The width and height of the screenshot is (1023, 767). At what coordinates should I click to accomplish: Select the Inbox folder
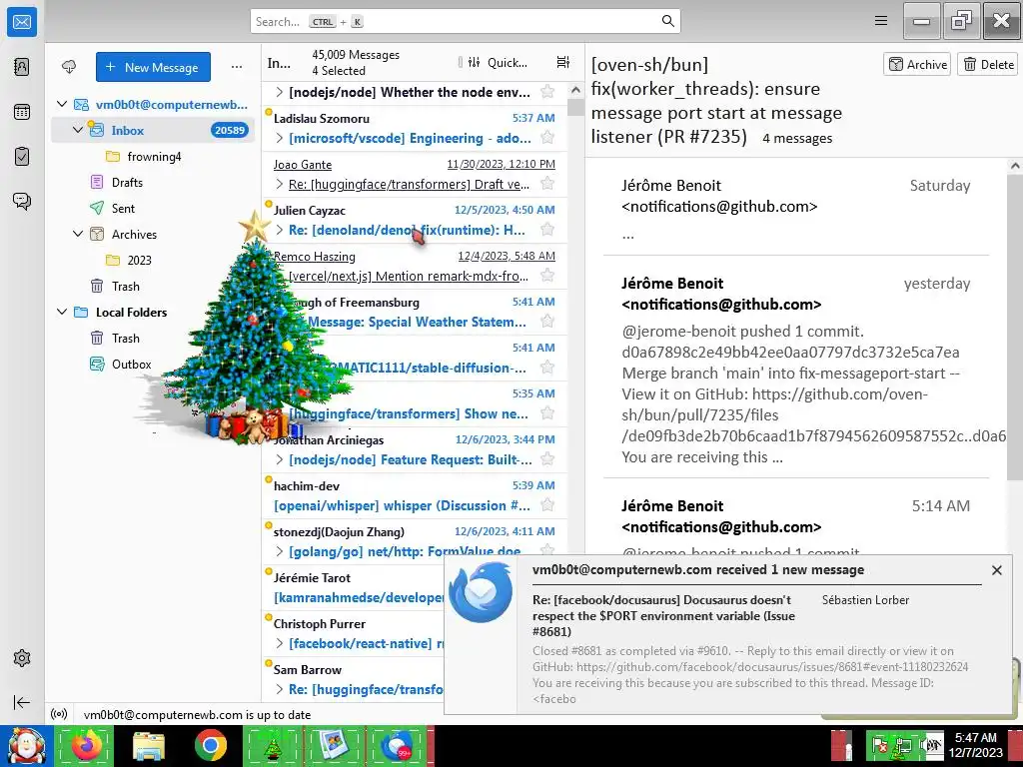click(153, 130)
